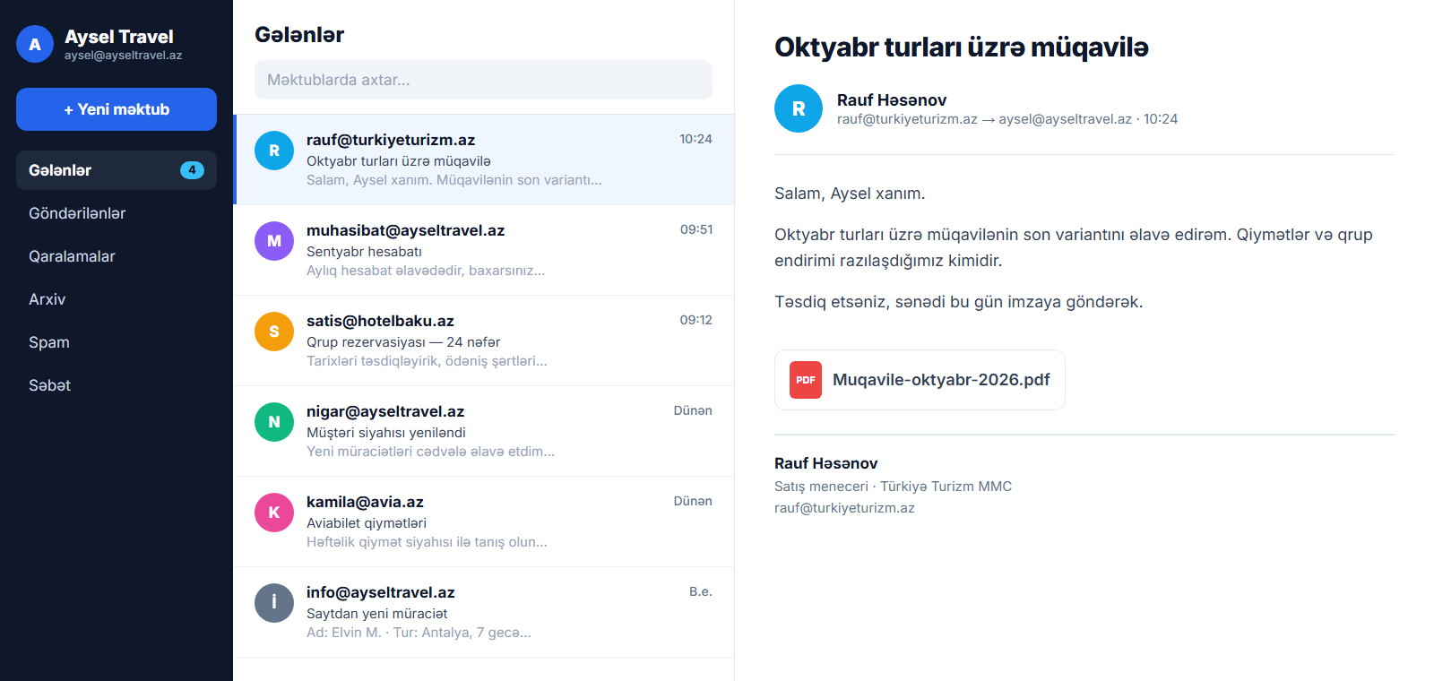The height and width of the screenshot is (681, 1434).
Task: Open the Aviabilet qiymətləri email
Action: 484,522
